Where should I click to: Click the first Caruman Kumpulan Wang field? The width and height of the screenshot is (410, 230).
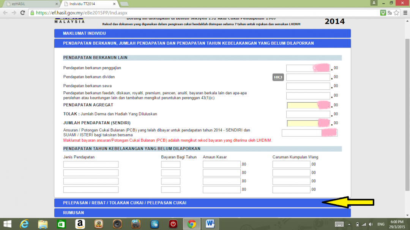(291, 164)
